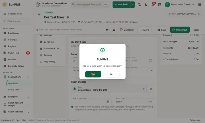The image size is (205, 123).
Task: Open the Turndown & DND section
Action: pyautogui.click(x=51, y=49)
